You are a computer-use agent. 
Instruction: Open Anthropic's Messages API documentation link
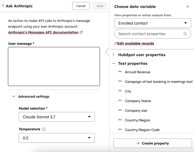[43, 32]
